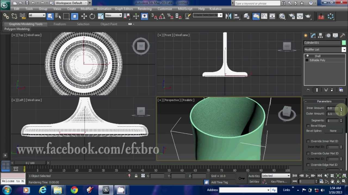Click the Polygon Modeling panel button
Screen dimensions: 348x195
pyautogui.click(x=17, y=29)
